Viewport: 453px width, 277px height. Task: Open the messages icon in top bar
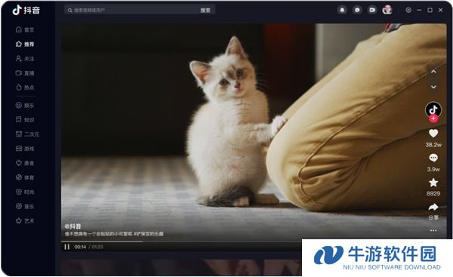click(357, 10)
